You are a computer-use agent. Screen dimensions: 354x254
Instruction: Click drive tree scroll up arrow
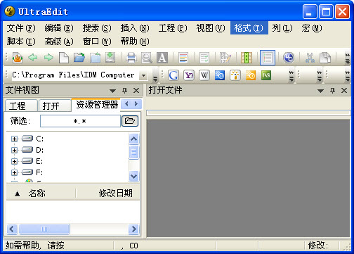(133, 139)
